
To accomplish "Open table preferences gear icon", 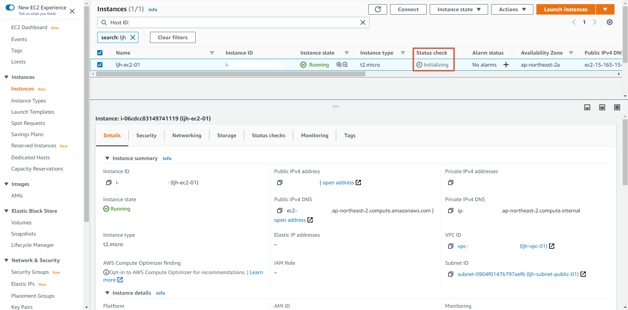I will click(x=610, y=22).
